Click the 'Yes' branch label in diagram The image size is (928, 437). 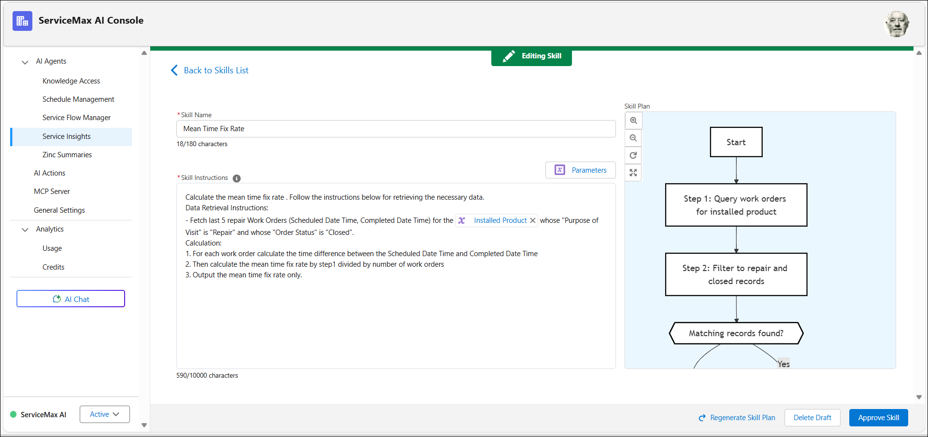tap(784, 364)
